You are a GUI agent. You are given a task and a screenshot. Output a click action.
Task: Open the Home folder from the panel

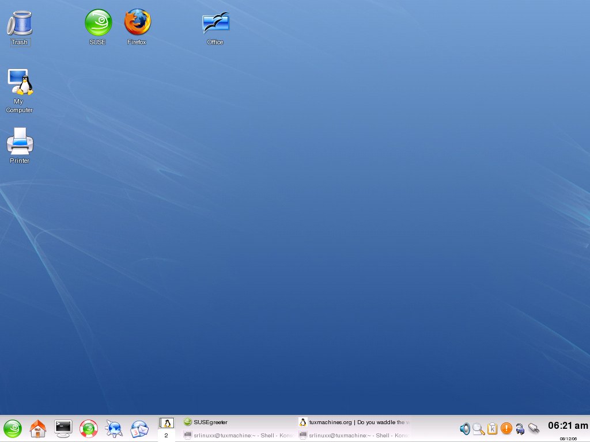37,429
